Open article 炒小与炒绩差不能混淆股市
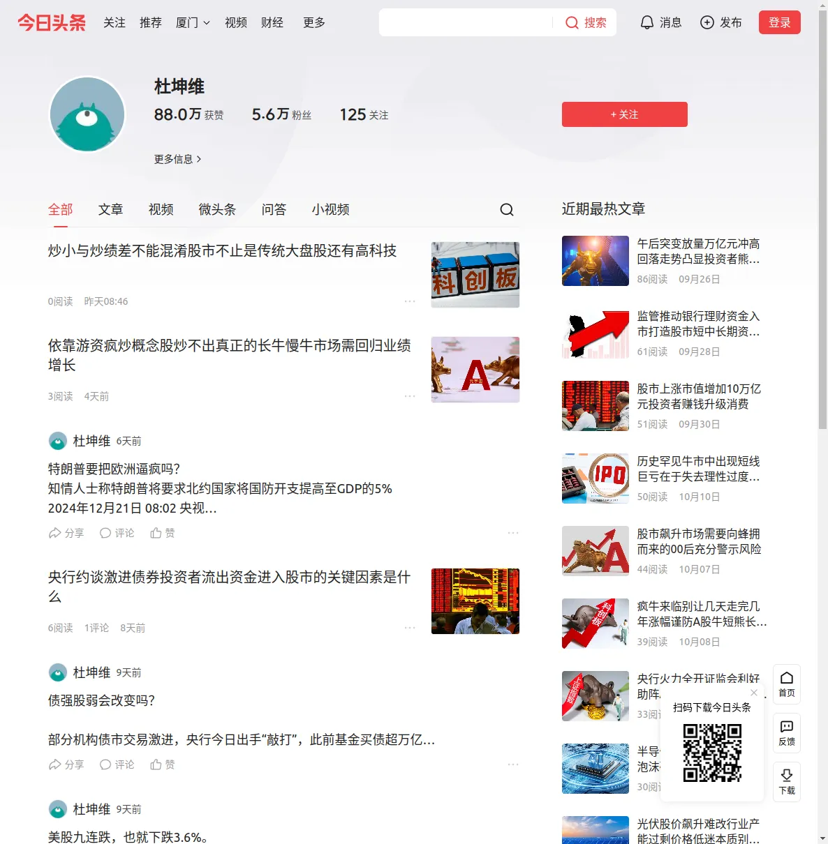This screenshot has height=844, width=828. coord(222,251)
